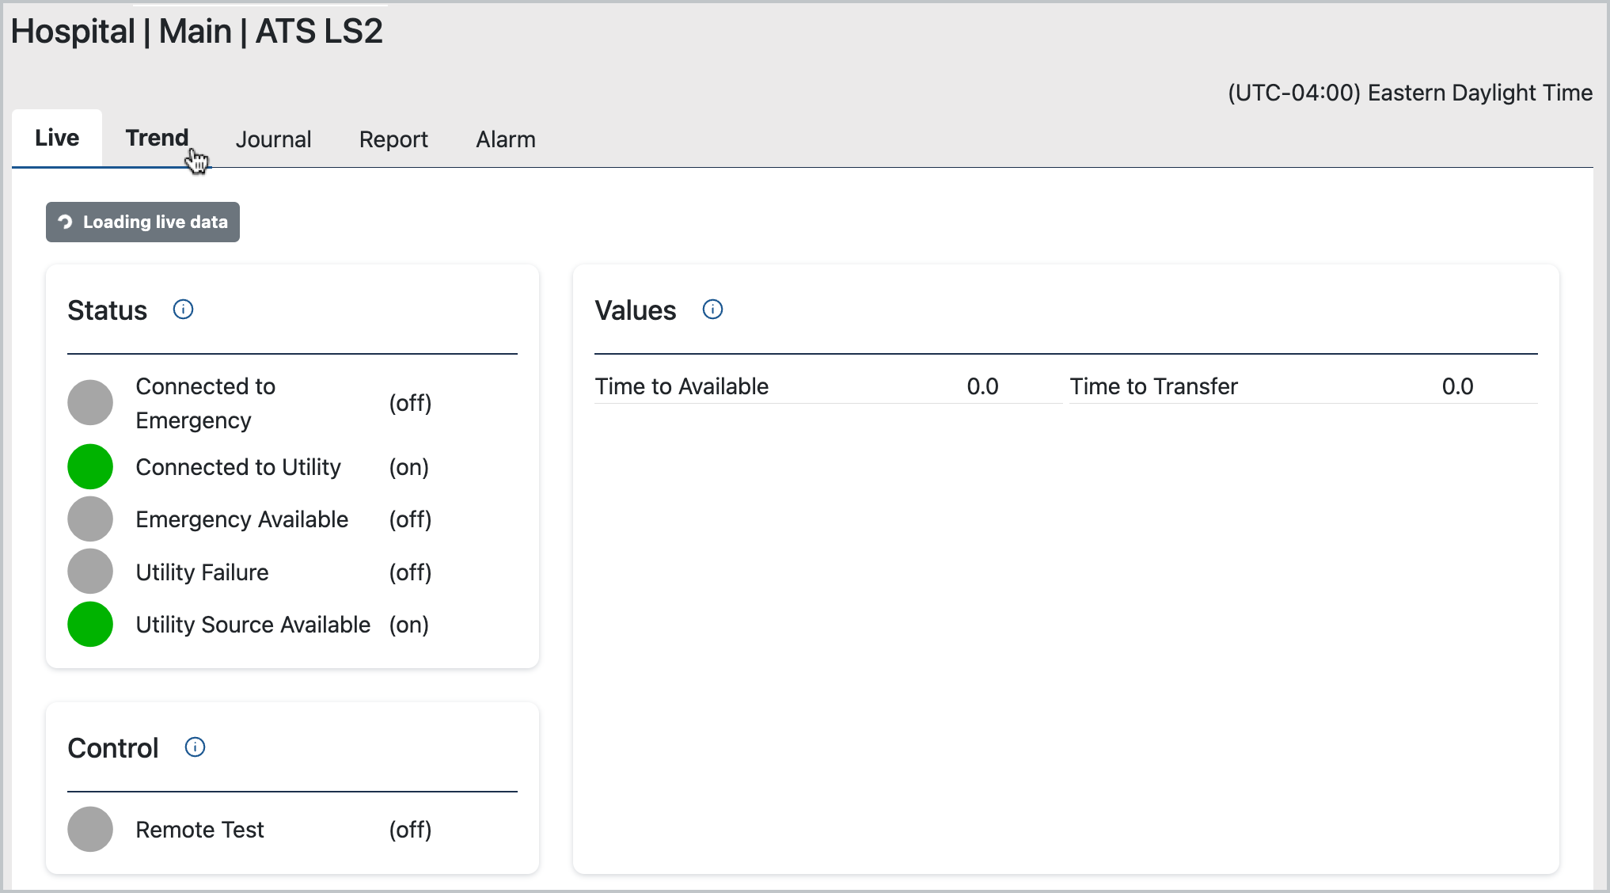
Task: Click the Utility Source Available green indicator
Action: pyautogui.click(x=90, y=625)
